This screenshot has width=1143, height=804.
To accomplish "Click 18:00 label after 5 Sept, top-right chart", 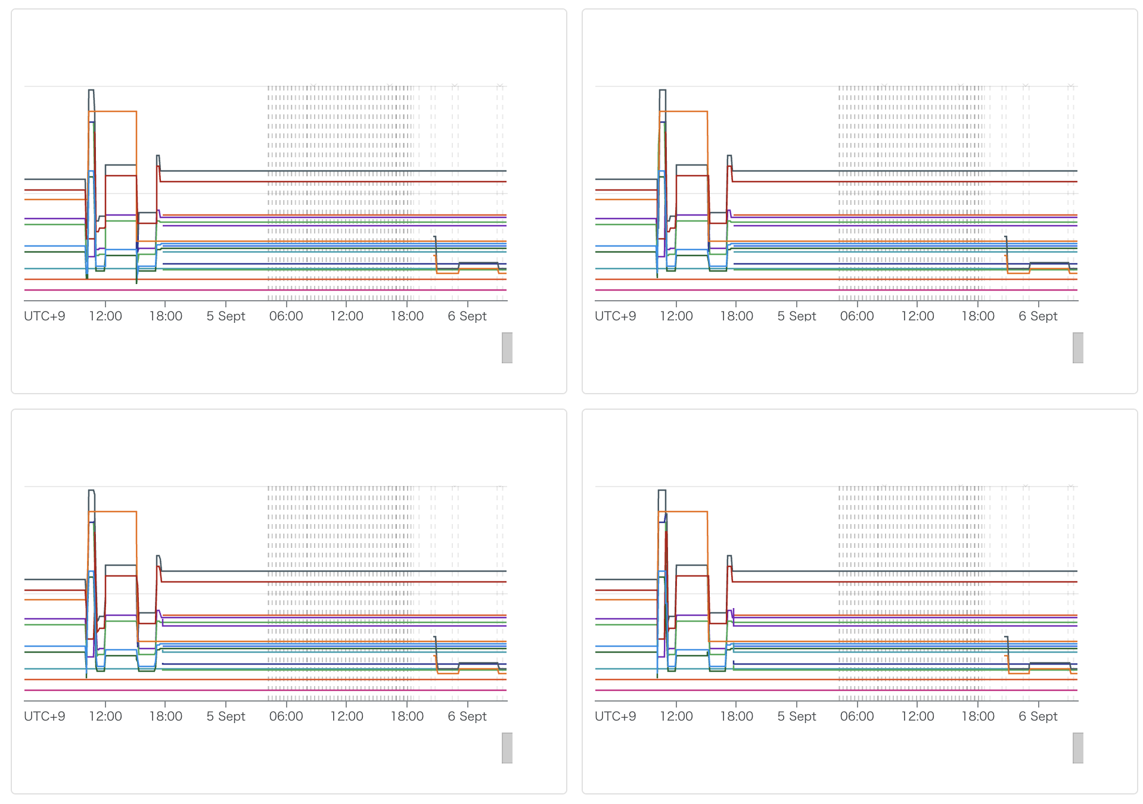I will click(978, 316).
